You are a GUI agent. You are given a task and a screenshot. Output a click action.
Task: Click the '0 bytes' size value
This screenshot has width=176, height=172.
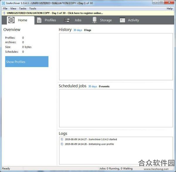point(27,47)
